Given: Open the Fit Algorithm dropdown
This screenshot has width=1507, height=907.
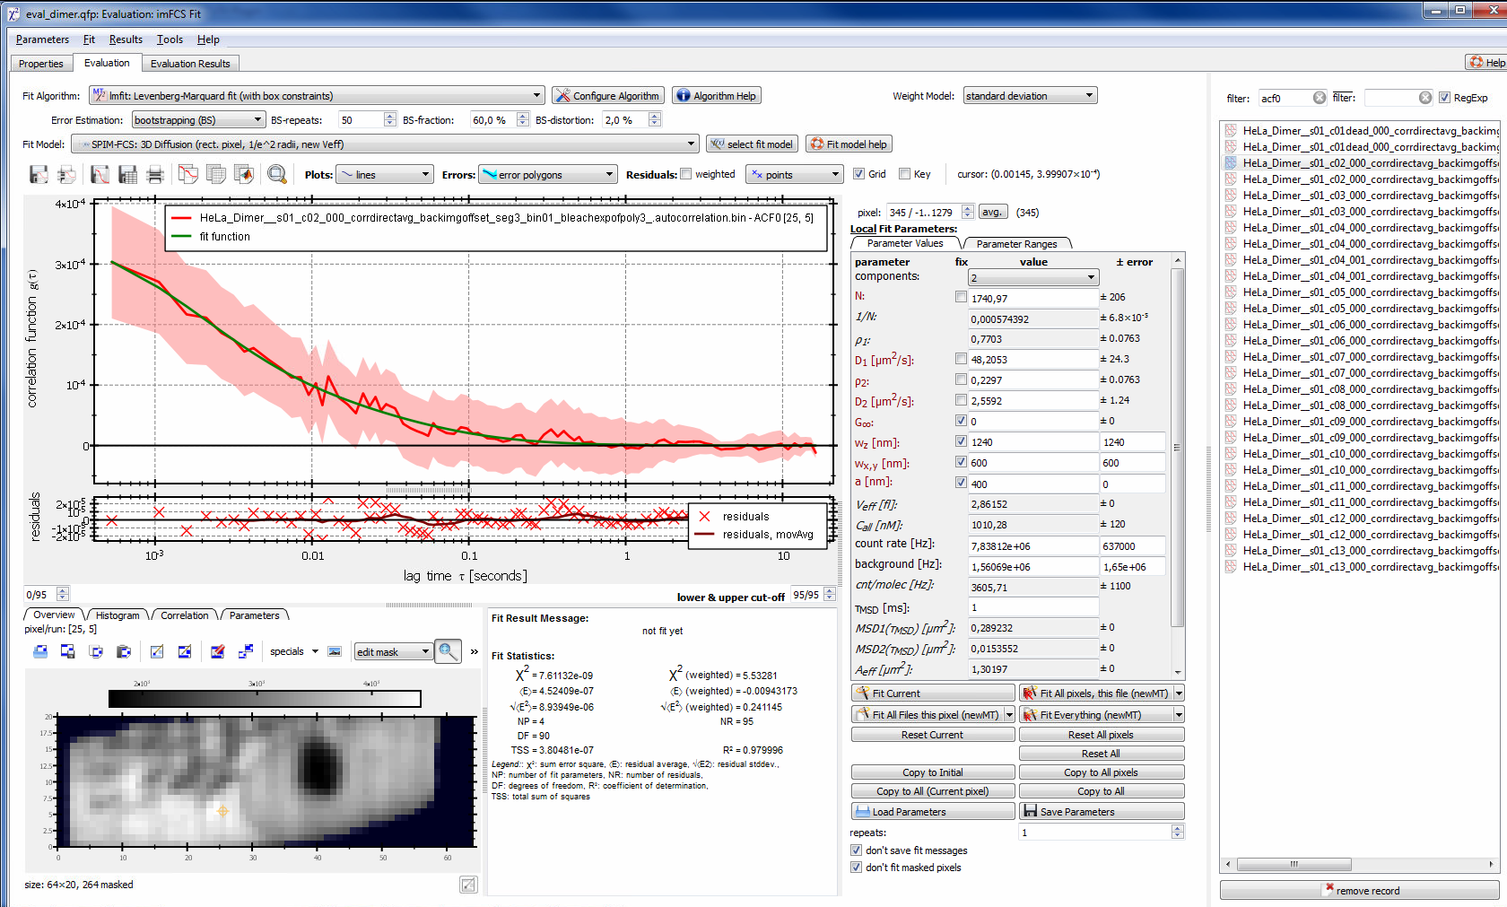Looking at the screenshot, I should click(318, 96).
